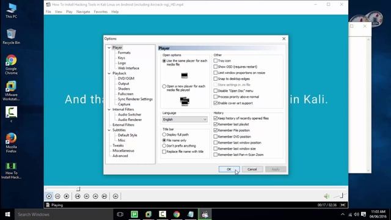Mute audio with the speaker icon
The width and height of the screenshot is (391, 220).
click(327, 196)
